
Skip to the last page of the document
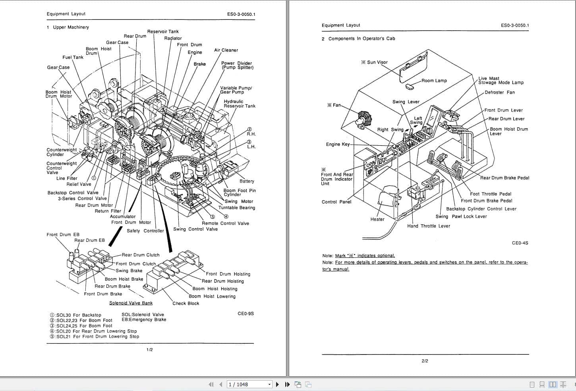(x=287, y=384)
